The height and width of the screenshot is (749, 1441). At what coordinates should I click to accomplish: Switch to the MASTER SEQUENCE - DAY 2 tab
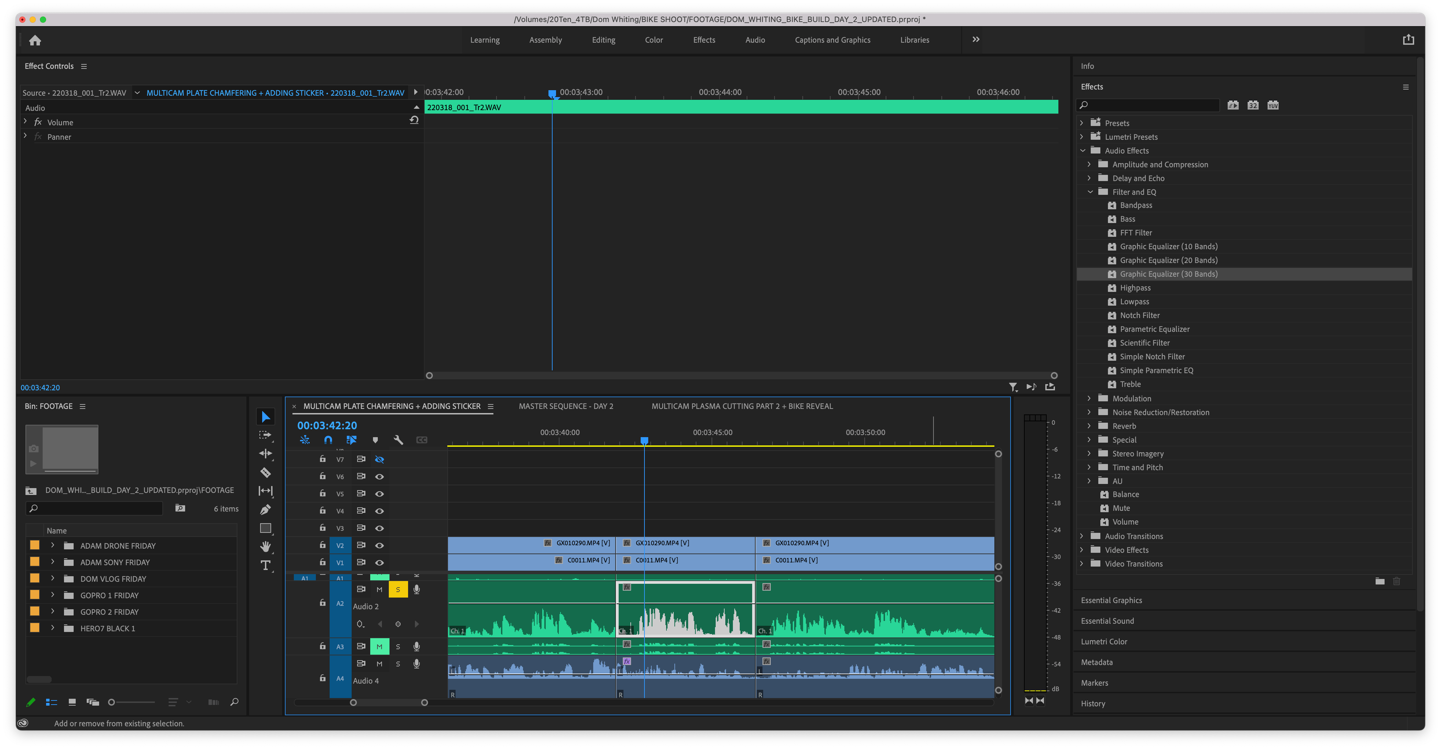click(566, 406)
